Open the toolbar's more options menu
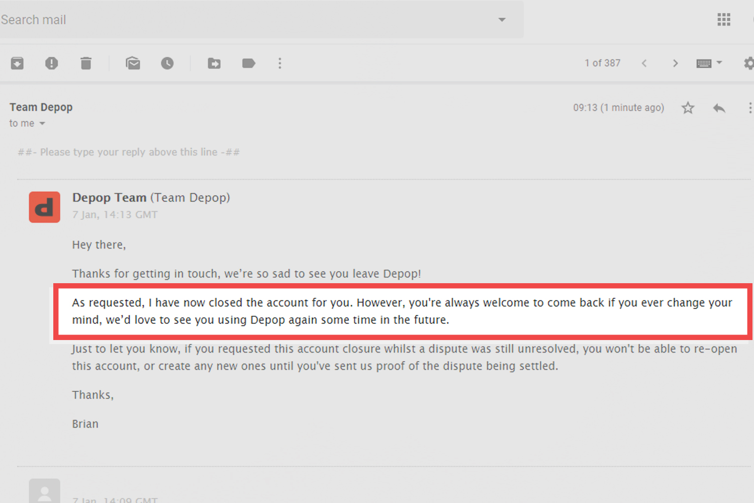The image size is (754, 503). tap(280, 63)
